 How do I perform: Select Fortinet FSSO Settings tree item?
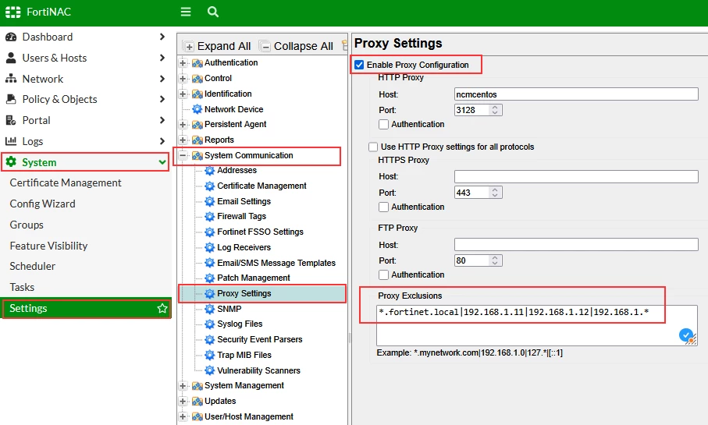(260, 232)
